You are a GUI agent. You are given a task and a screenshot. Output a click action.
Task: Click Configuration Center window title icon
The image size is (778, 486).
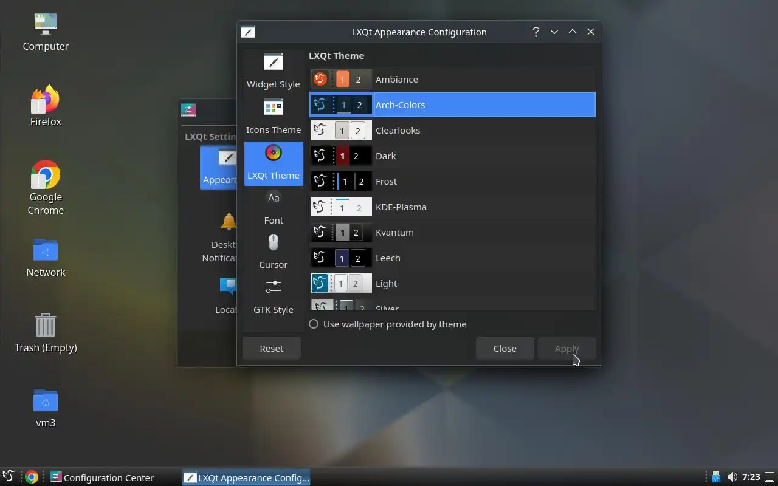(x=188, y=109)
